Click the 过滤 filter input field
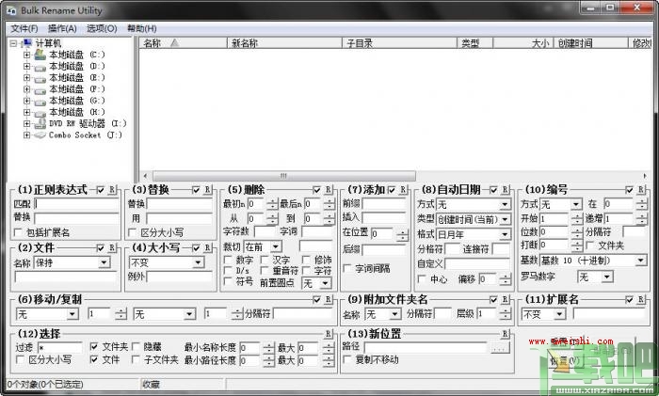The image size is (659, 396). pyautogui.click(x=60, y=348)
